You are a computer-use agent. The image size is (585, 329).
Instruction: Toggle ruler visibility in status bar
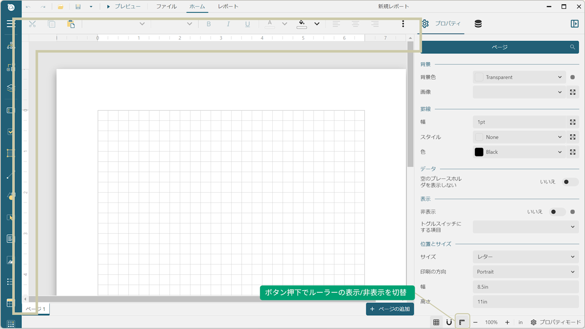click(x=462, y=322)
